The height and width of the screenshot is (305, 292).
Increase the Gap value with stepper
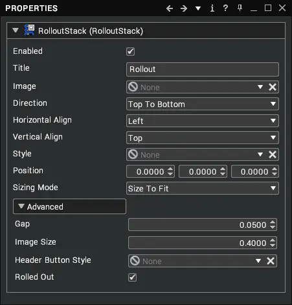click(273, 223)
